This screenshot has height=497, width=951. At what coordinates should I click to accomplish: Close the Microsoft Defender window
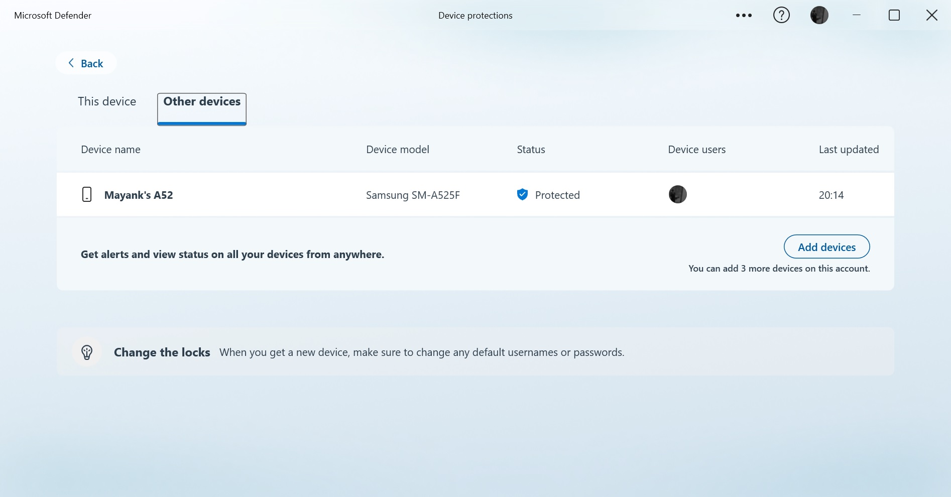click(931, 15)
